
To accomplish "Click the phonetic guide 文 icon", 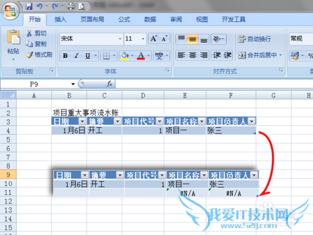I will 159,56.
